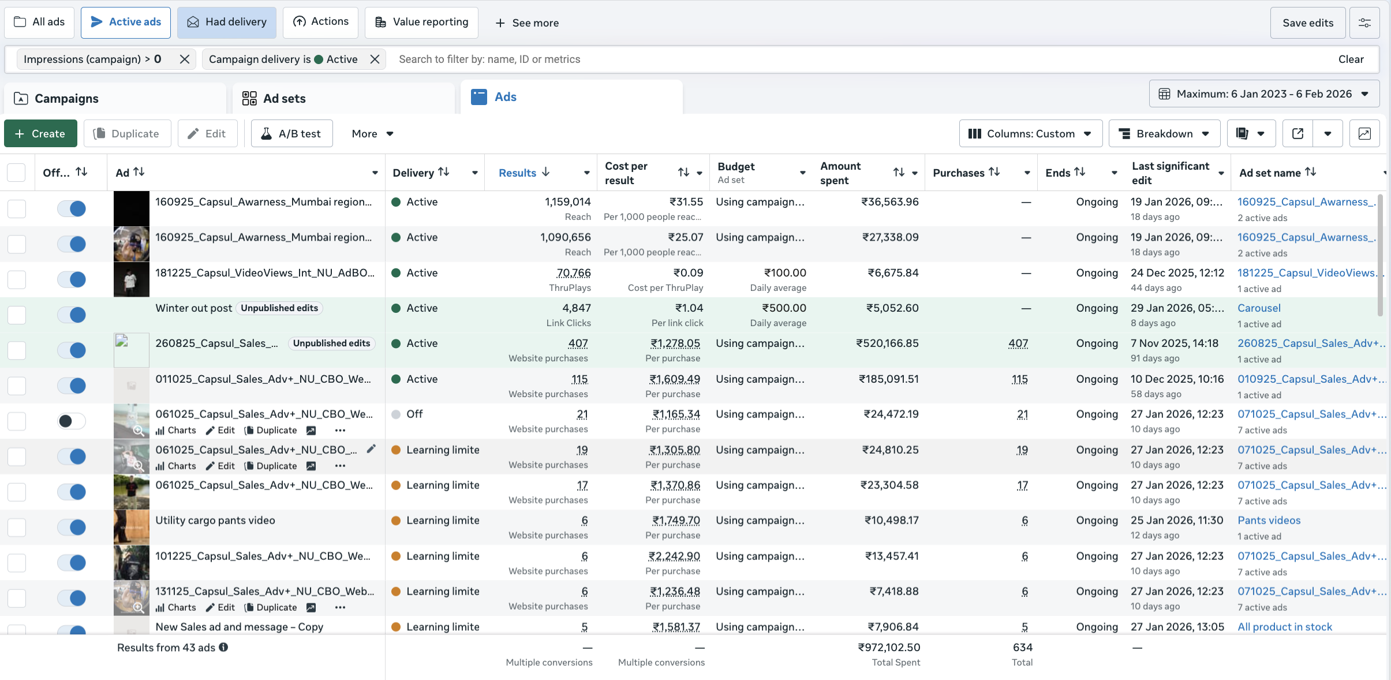Remove the Impressions campaign filter chip

coord(185,59)
